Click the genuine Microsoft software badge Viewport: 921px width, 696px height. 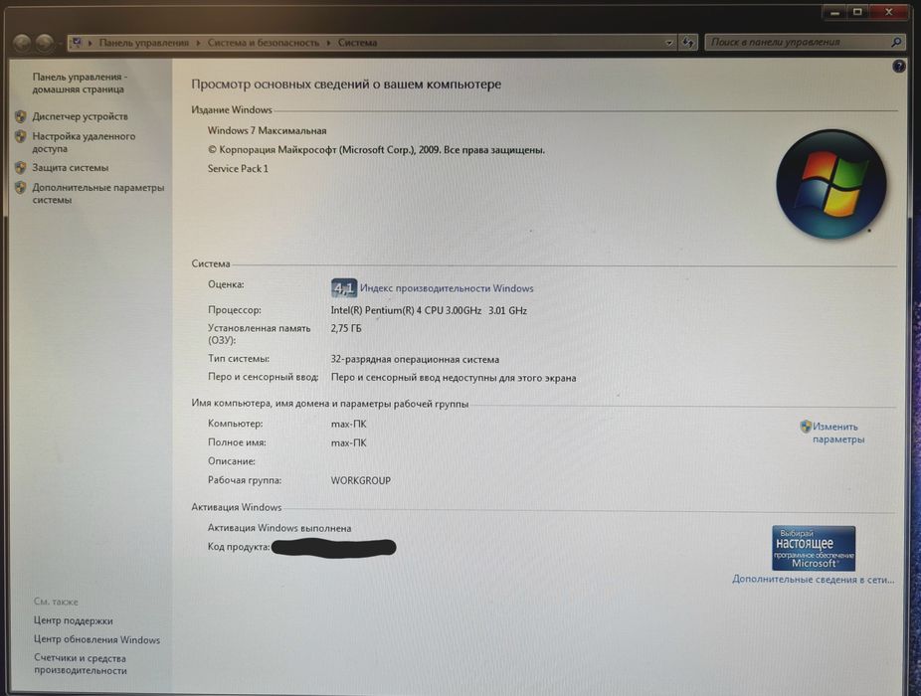click(814, 548)
